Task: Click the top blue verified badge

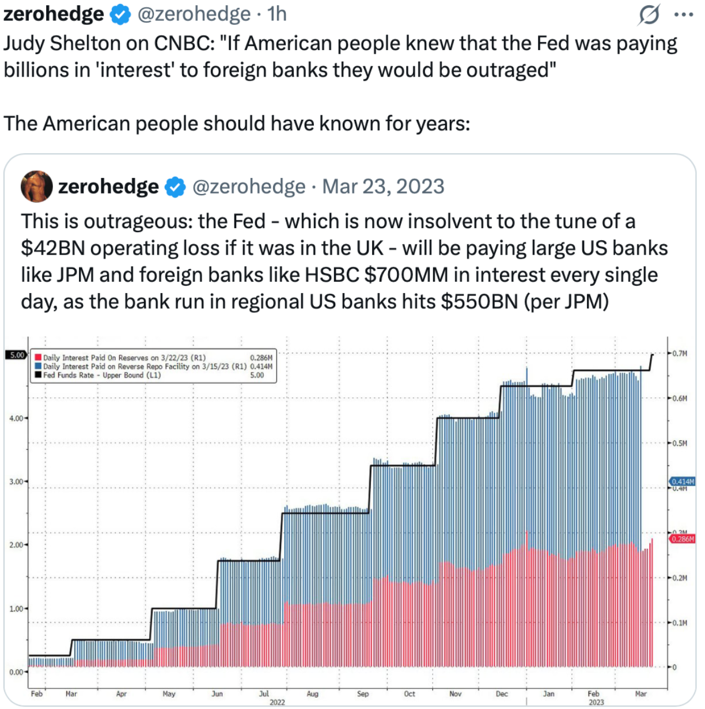Action: point(120,14)
